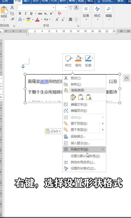Open the font size dropdown

[66, 8]
